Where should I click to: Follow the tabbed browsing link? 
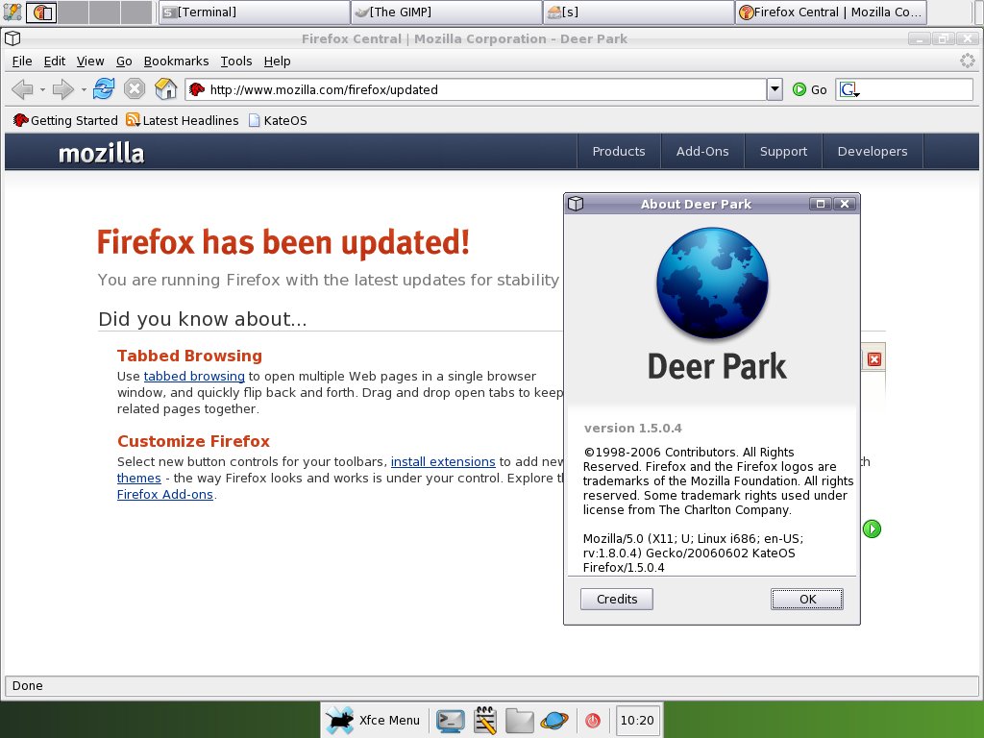pos(194,376)
